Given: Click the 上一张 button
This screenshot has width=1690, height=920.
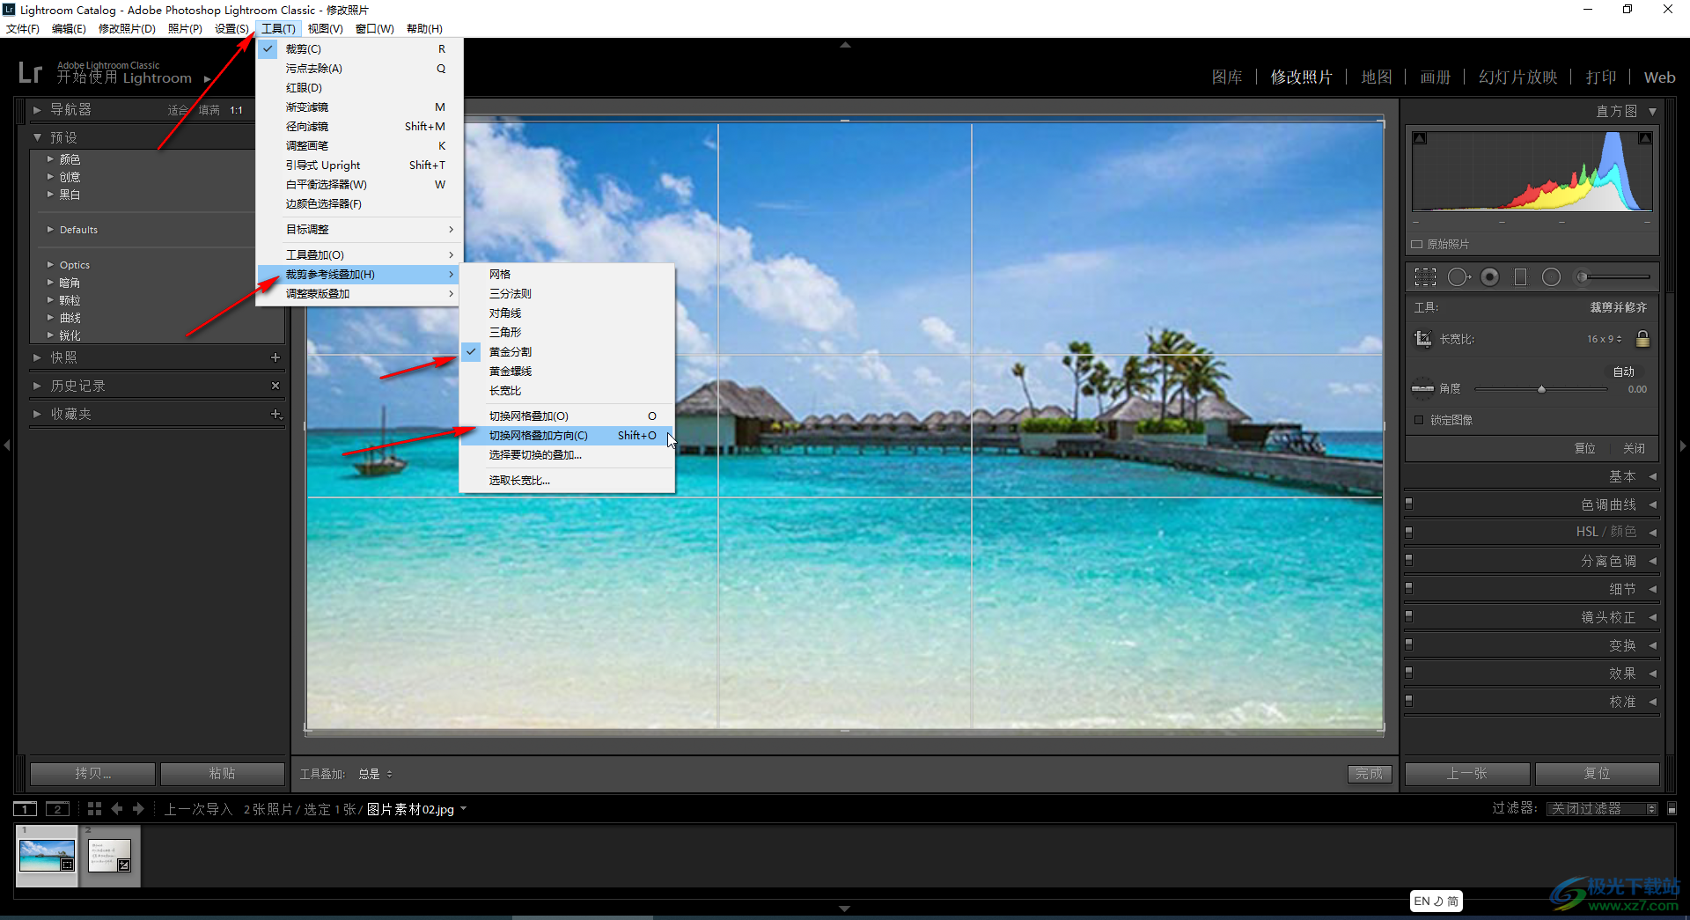Looking at the screenshot, I should click(x=1467, y=774).
